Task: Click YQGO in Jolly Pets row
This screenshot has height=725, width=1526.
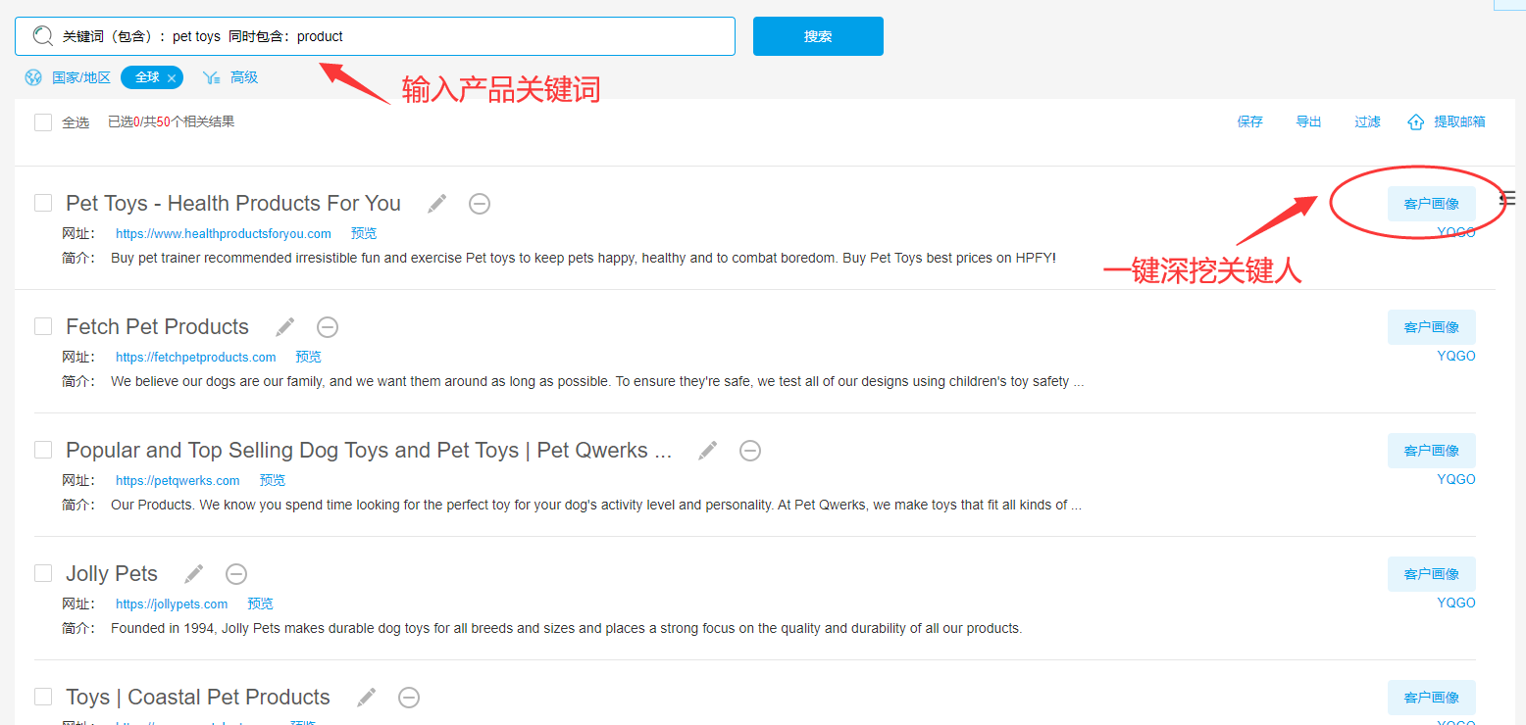Action: [1456, 603]
